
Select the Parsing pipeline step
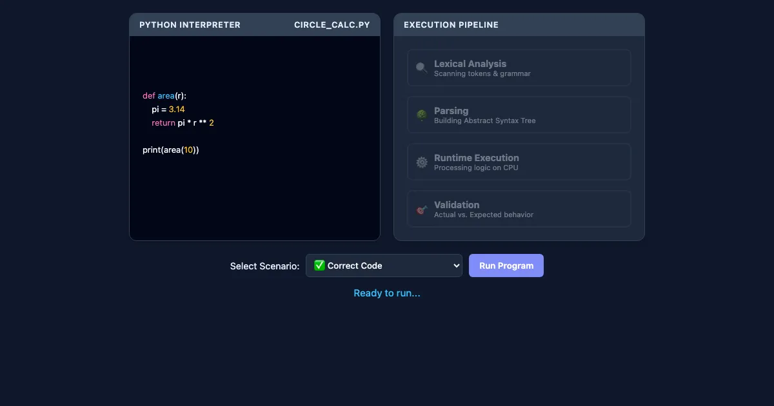pos(519,115)
